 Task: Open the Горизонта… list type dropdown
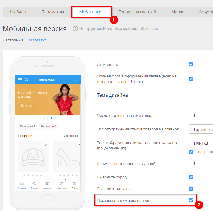pyautogui.click(x=201, y=129)
